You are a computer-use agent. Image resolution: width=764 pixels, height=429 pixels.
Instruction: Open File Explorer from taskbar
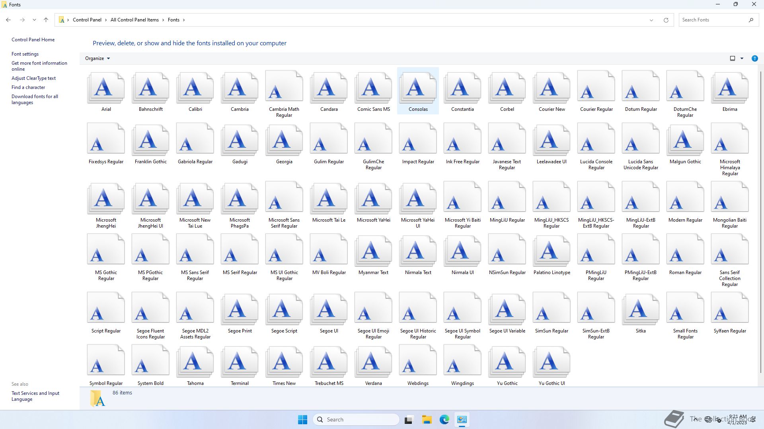pos(427,419)
